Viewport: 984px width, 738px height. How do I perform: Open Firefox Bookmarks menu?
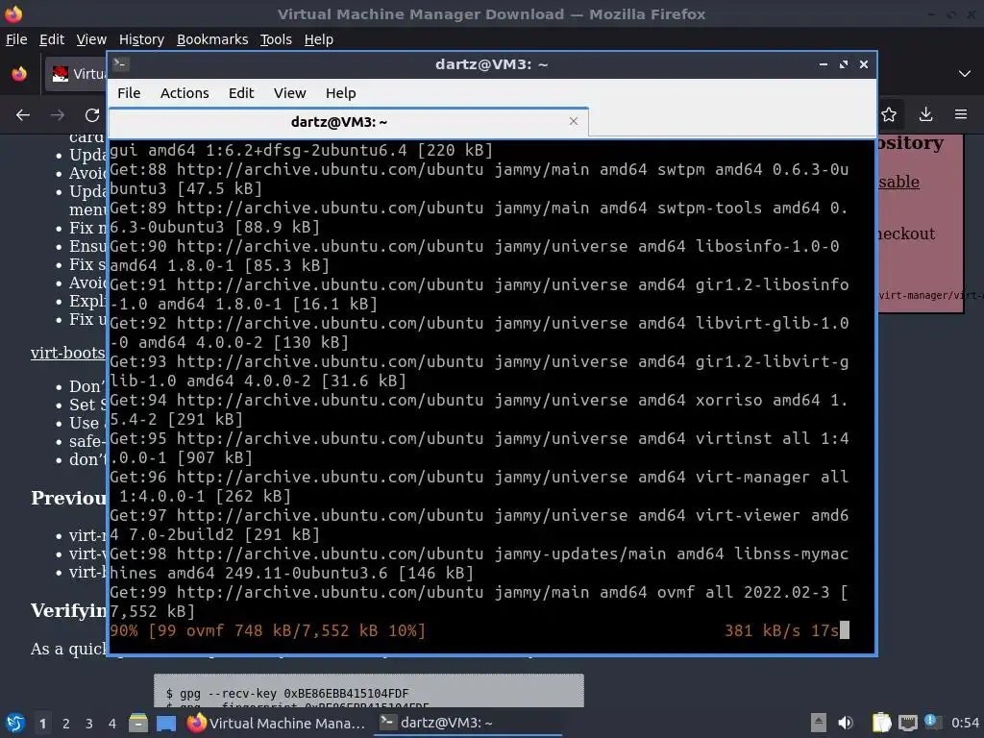click(x=212, y=39)
